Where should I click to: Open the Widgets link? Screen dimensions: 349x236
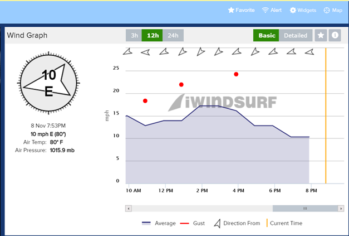tap(303, 10)
